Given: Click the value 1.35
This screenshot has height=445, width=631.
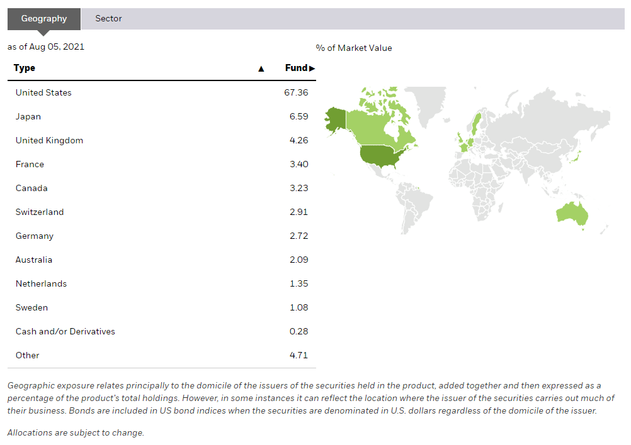Looking at the screenshot, I should point(298,284).
